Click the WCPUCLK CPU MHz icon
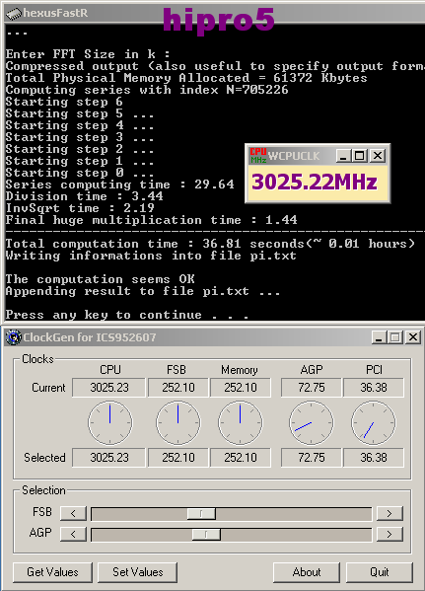This screenshot has height=591, width=425. point(258,155)
